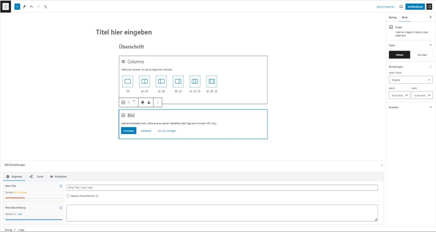Click the Überschrift heading block

click(x=131, y=47)
